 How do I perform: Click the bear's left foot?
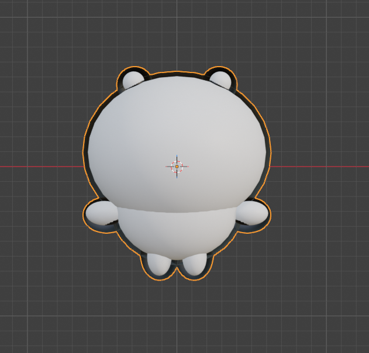click(159, 264)
